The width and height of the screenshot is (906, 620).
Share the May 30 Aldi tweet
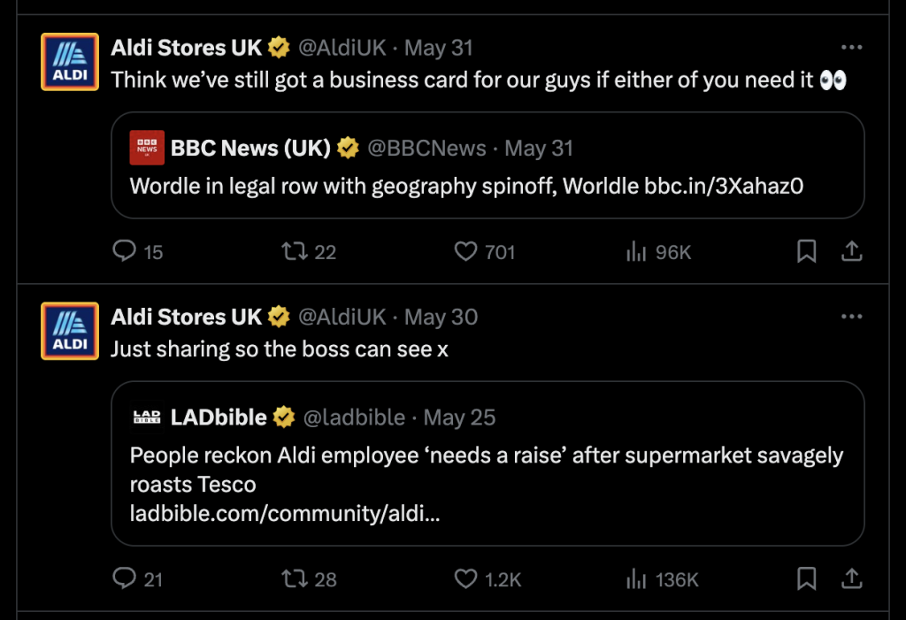point(851,579)
